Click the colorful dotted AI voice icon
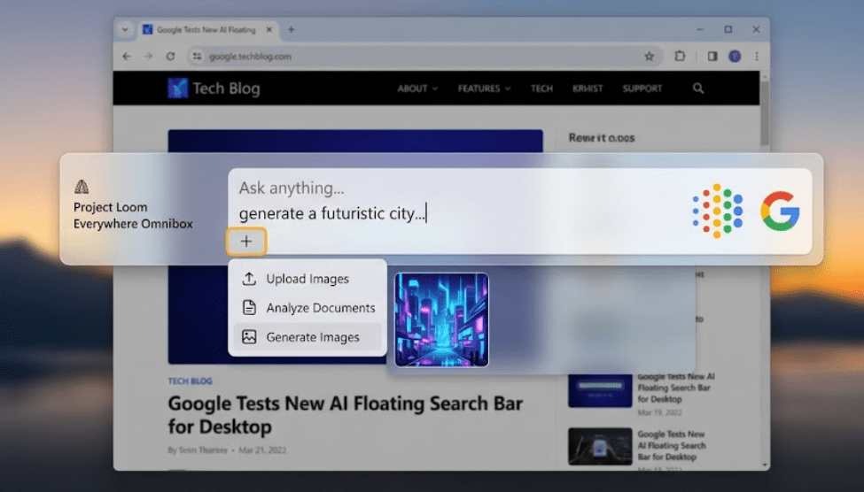The height and width of the screenshot is (492, 864). click(718, 211)
